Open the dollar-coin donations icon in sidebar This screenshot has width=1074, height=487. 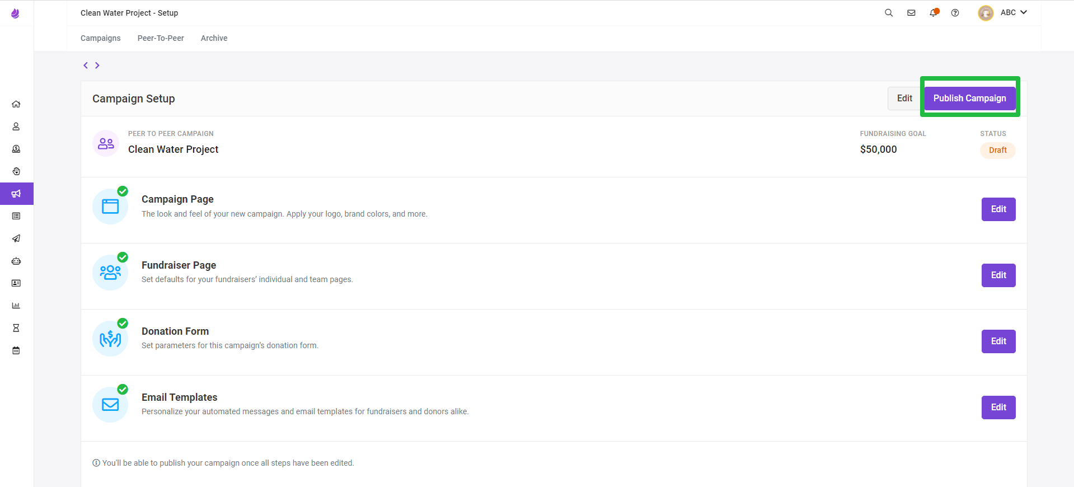click(16, 149)
